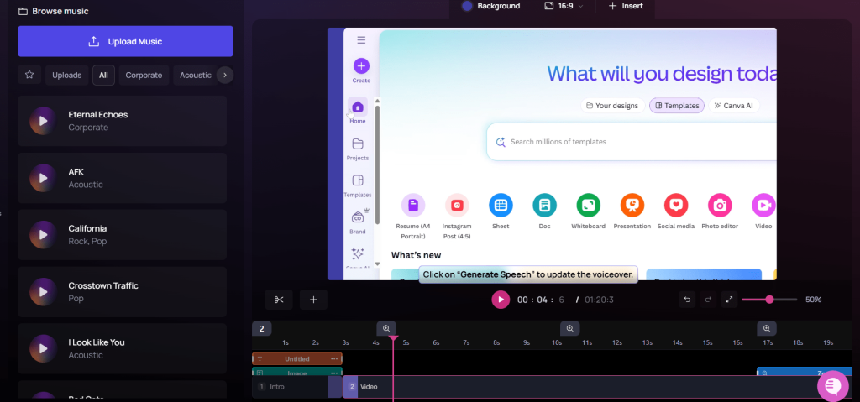
Task: Filter music by Acoustic genre
Action: tap(195, 76)
